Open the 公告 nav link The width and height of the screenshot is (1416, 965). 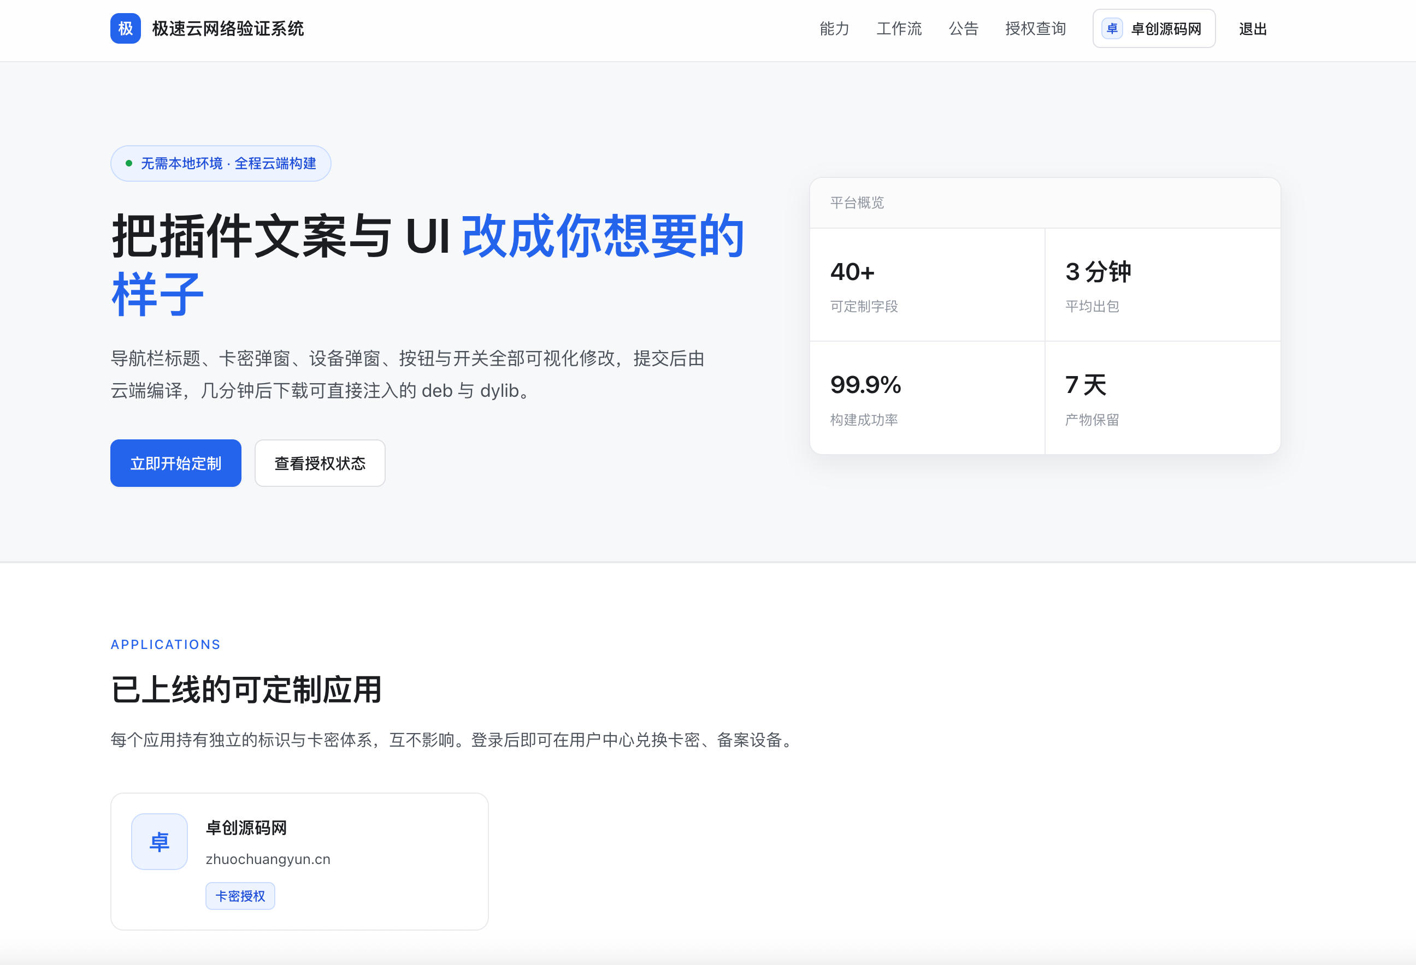[963, 28]
